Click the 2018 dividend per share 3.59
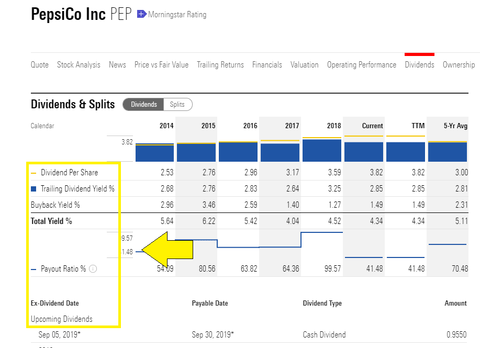480x348 pixels. [x=334, y=173]
